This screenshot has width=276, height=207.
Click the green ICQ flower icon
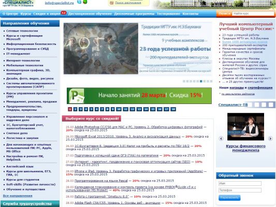[x=85, y=2]
